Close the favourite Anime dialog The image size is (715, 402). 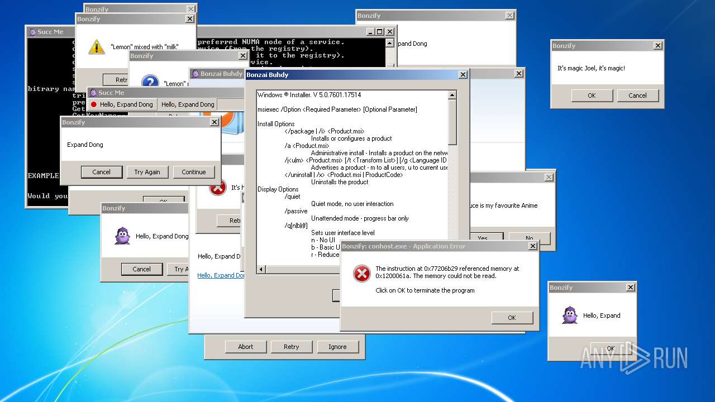click(549, 178)
